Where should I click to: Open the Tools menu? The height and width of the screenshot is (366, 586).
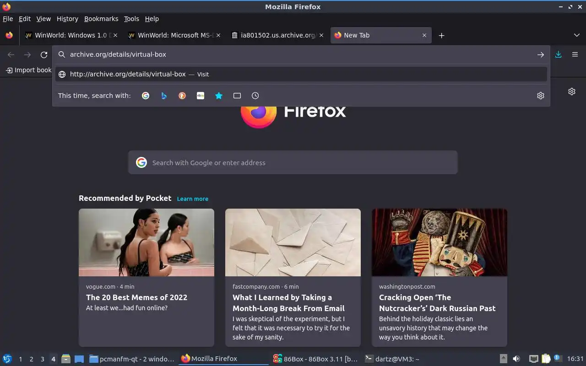tap(131, 19)
